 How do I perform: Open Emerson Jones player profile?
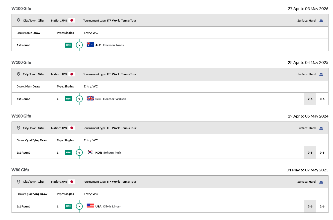113,45
